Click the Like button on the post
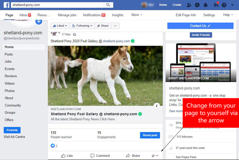239x160 pixels. pyautogui.click(x=67, y=156)
